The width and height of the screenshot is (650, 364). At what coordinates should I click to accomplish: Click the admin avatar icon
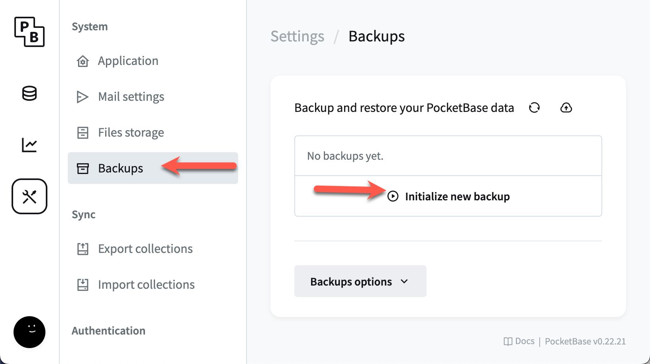pos(29,332)
